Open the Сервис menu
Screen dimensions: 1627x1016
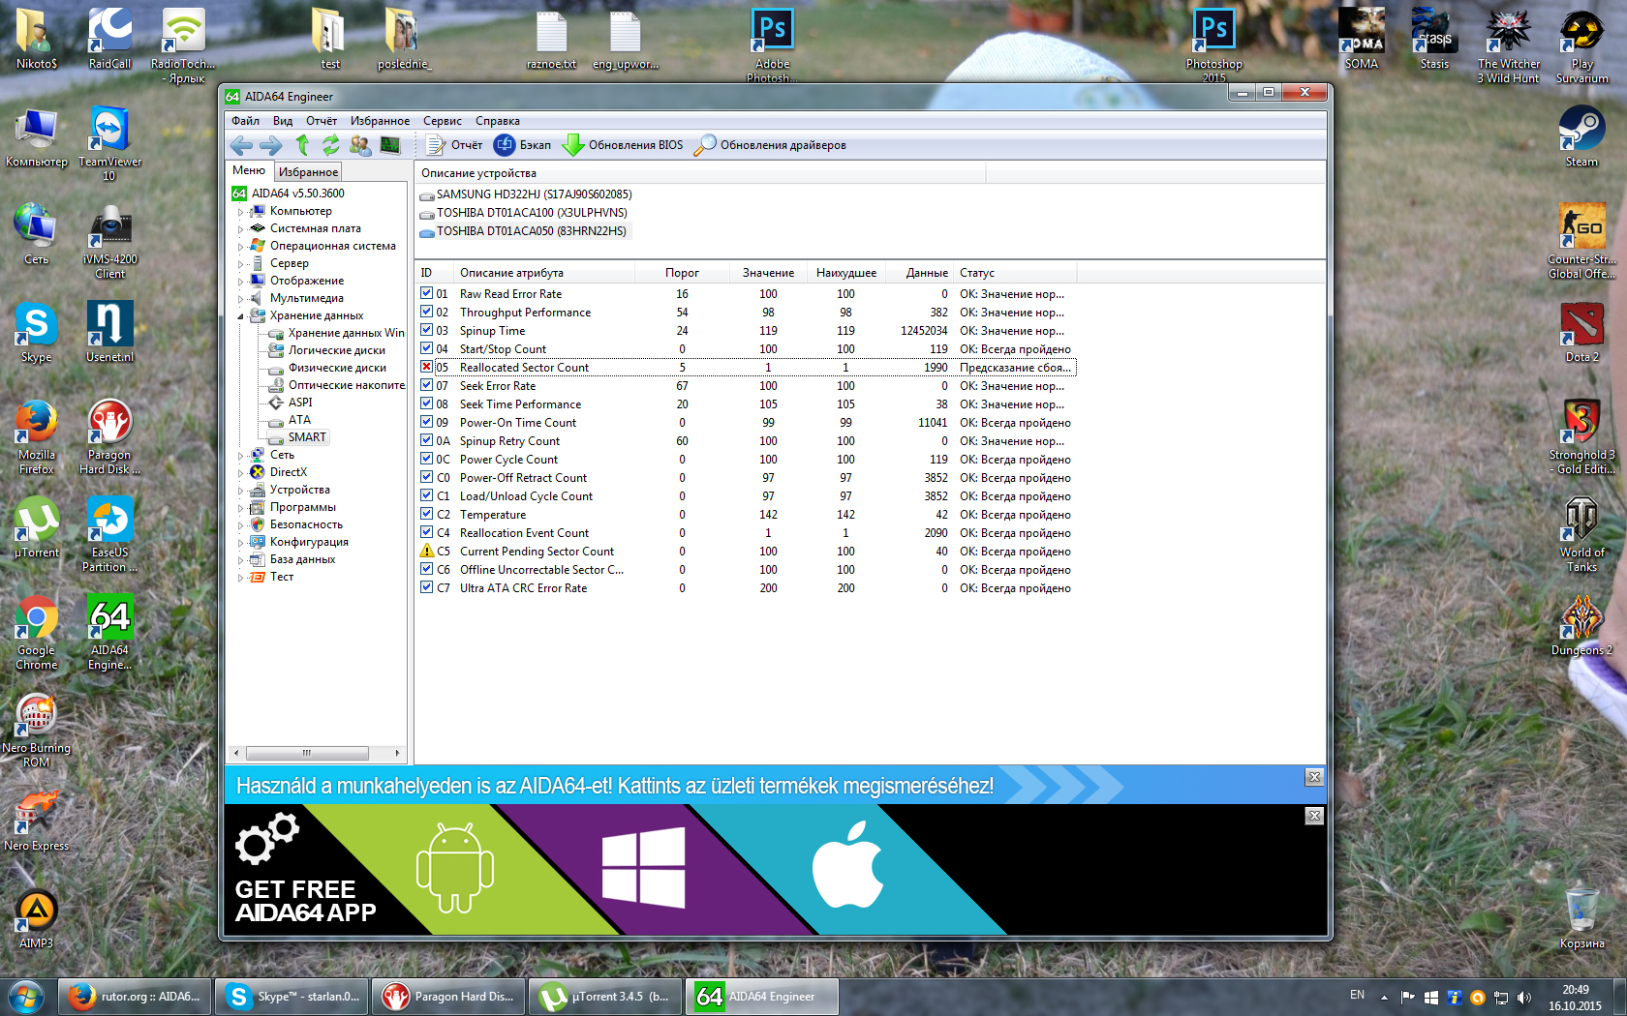point(442,121)
